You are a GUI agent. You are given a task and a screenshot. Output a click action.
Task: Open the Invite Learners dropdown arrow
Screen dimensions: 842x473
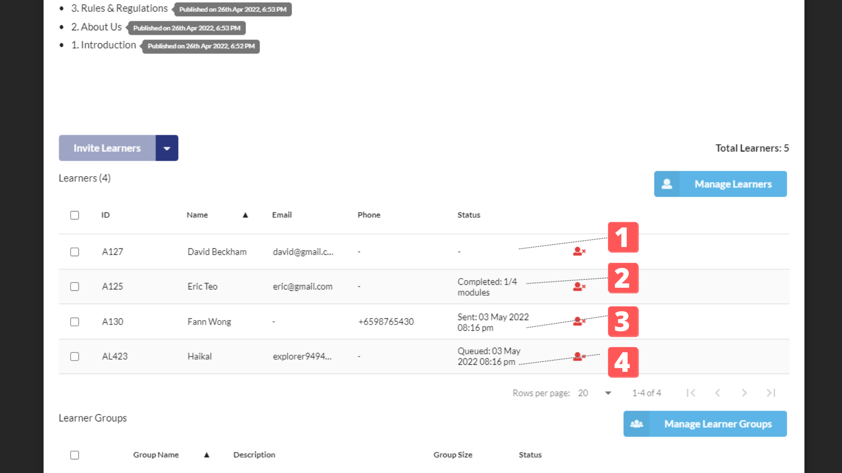[167, 148]
